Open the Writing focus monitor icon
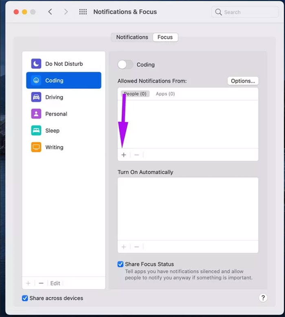 (x=36, y=147)
